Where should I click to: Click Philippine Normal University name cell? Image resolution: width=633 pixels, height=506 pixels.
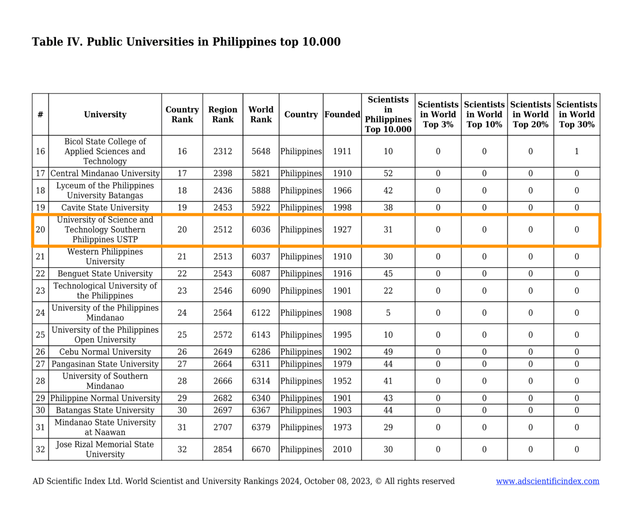point(105,398)
